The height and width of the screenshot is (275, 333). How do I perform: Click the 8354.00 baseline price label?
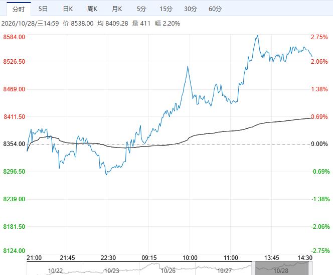14,144
